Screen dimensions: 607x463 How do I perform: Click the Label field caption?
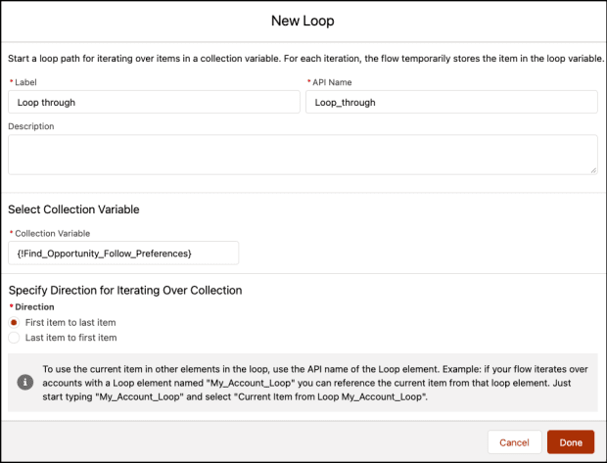(x=25, y=82)
